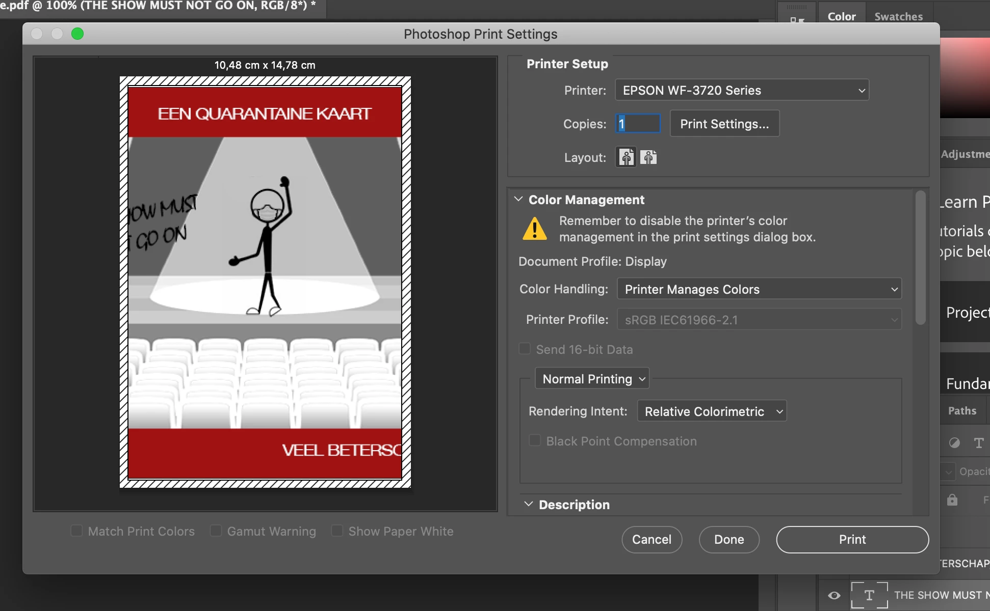This screenshot has height=611, width=990.
Task: Select landscape layout orientation icon
Action: [648, 157]
